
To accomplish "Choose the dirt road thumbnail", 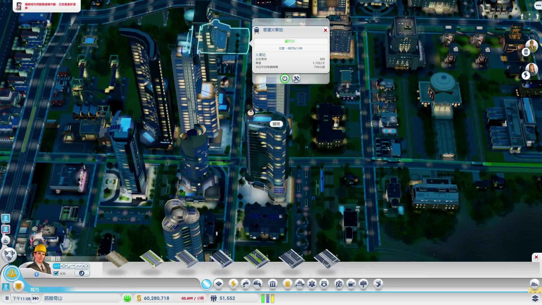I will click(x=116, y=259).
